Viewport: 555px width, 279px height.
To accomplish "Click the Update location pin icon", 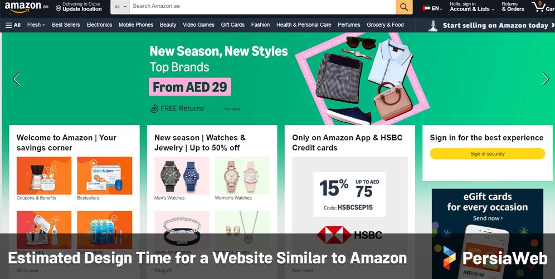I will click(59, 8).
